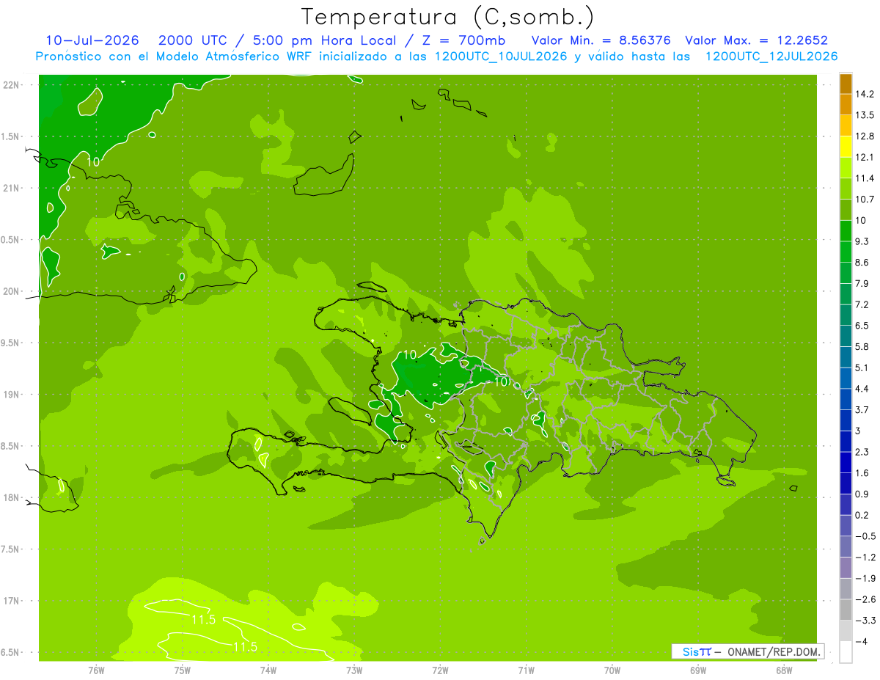Click colorbar value '7.9'
Image resolution: width=880 pixels, height=680 pixels.
[x=862, y=283]
